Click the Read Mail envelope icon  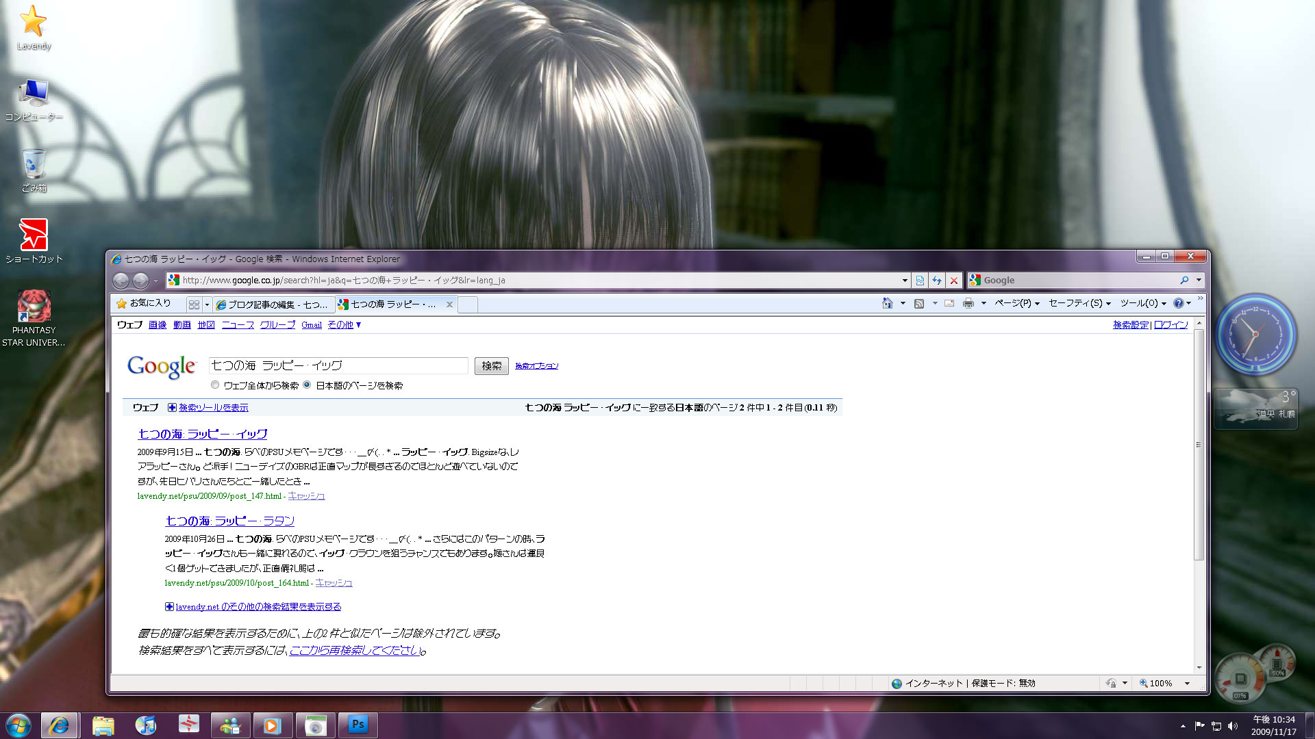949,303
